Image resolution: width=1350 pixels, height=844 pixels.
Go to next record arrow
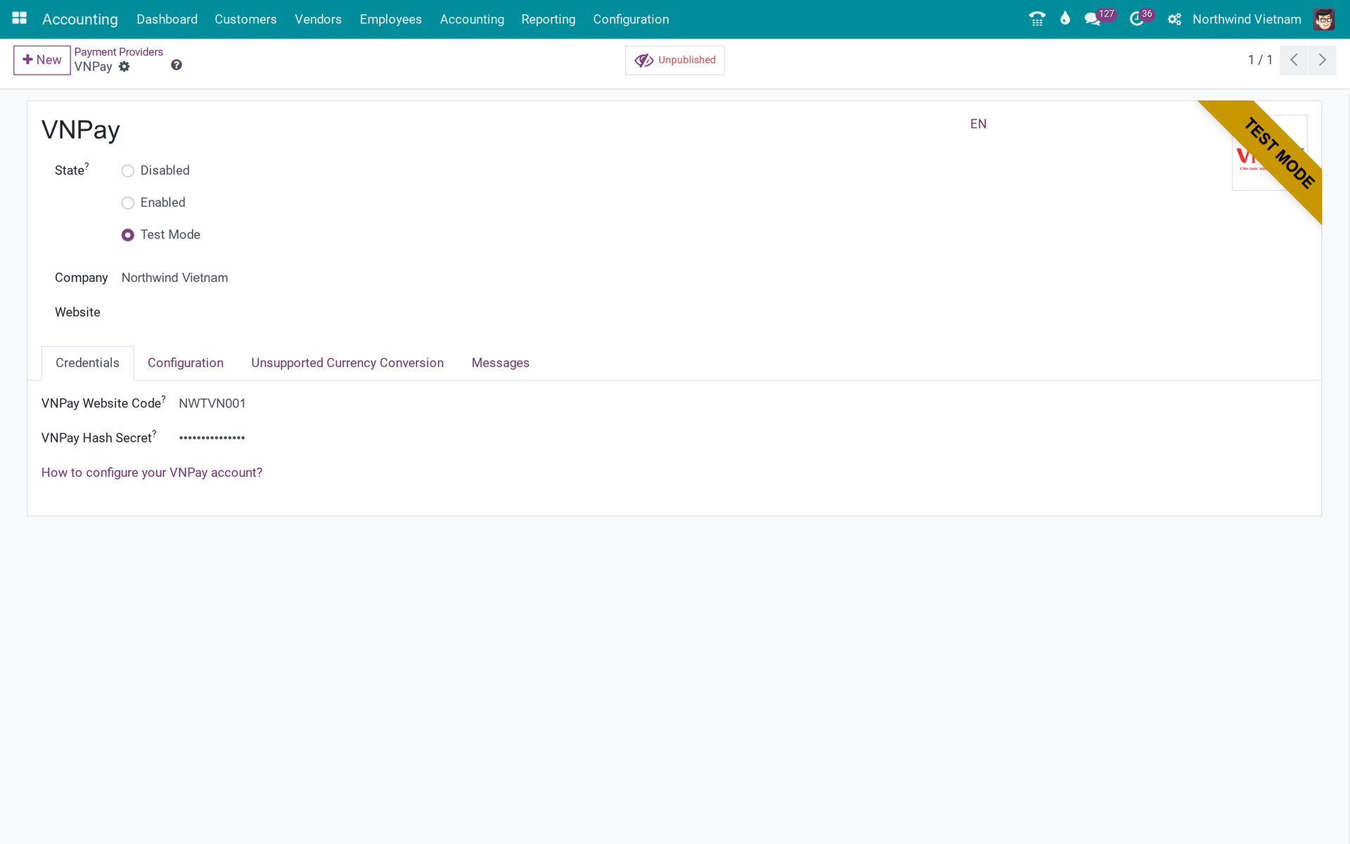click(1323, 60)
